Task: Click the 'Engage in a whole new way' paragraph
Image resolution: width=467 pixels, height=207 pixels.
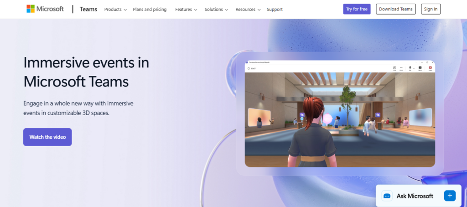Action: (78, 108)
